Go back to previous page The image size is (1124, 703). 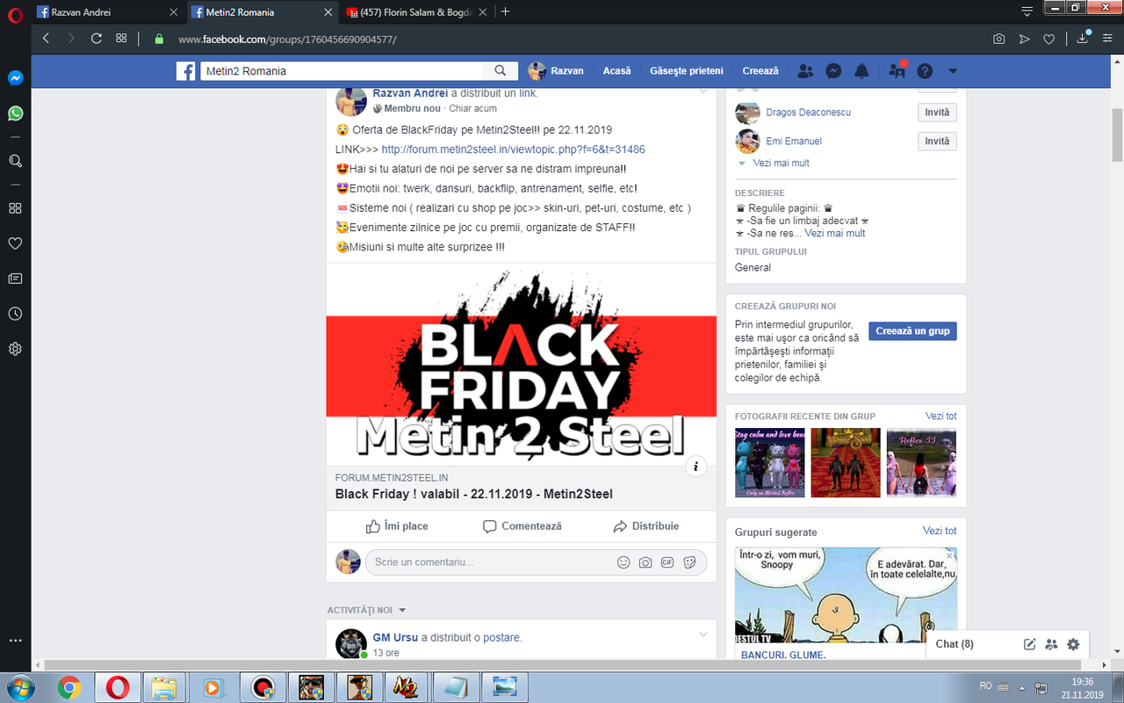pos(47,39)
